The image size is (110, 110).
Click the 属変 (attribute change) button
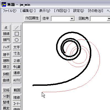tap(6, 108)
